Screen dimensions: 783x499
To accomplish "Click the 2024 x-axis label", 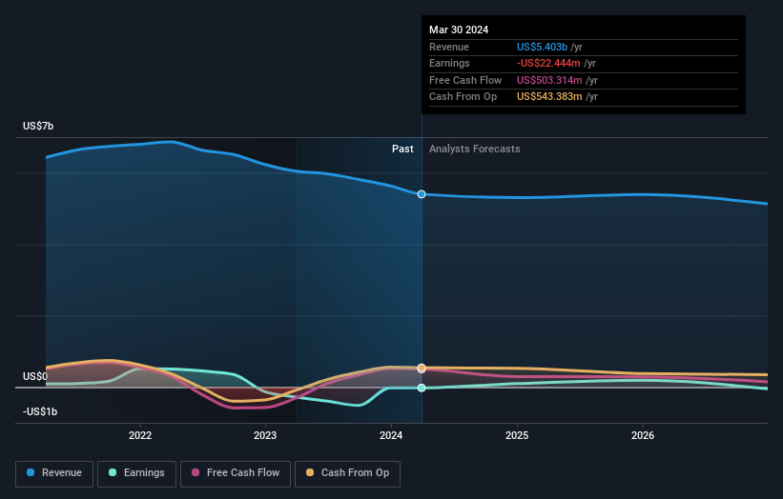I will [391, 436].
